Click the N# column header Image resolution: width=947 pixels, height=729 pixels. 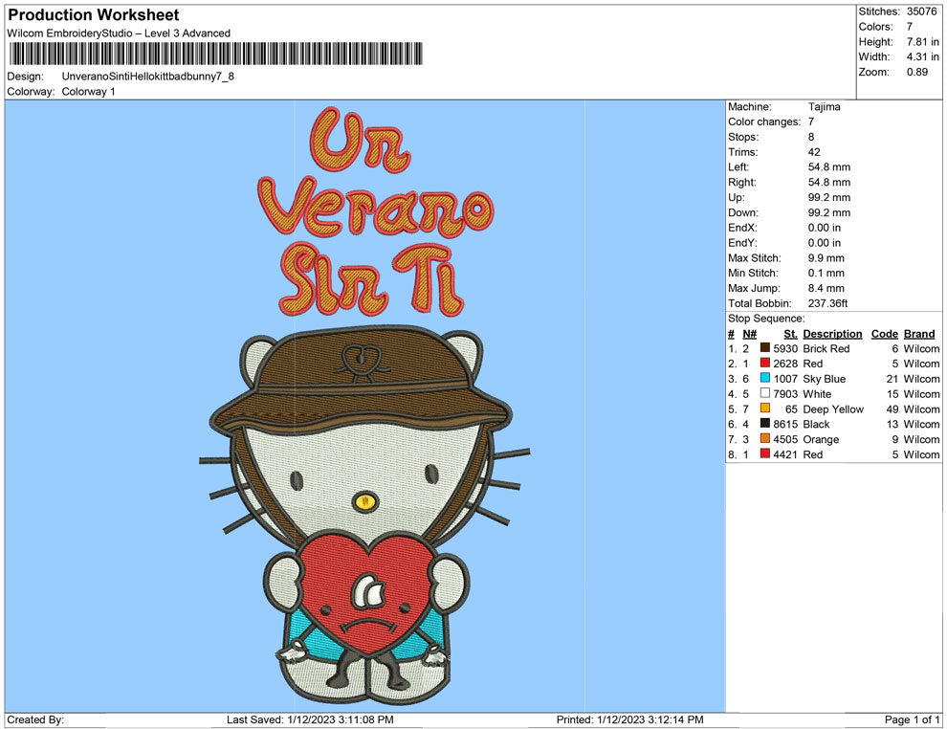750,334
